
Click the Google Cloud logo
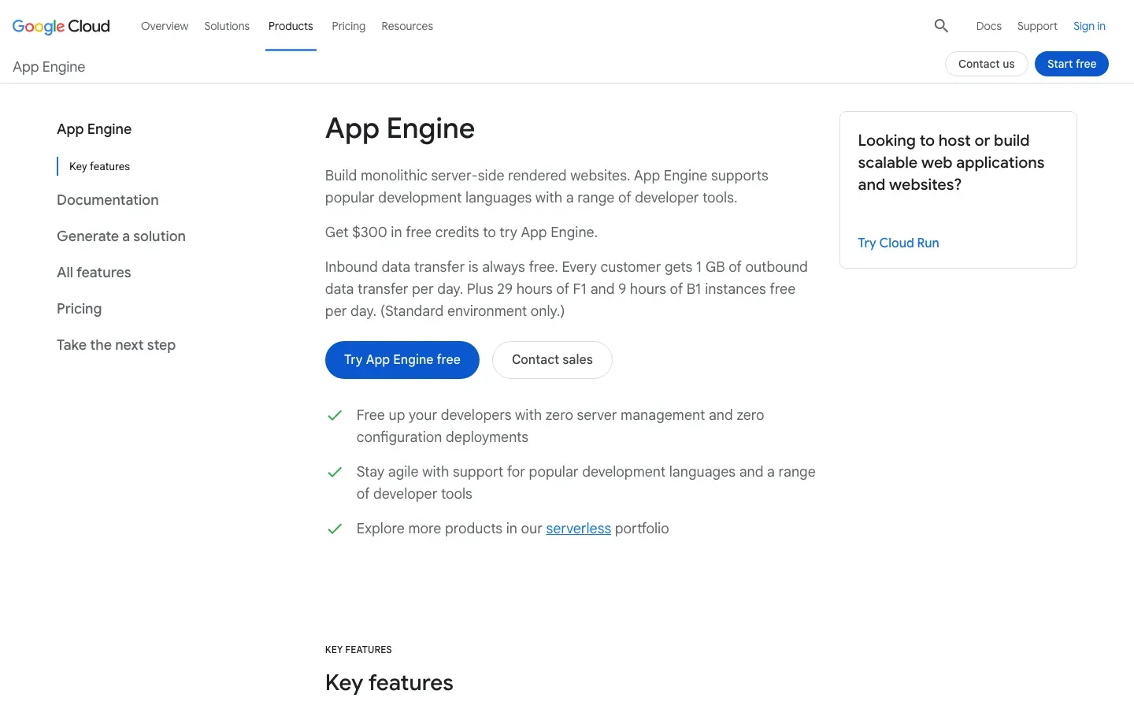click(x=61, y=26)
